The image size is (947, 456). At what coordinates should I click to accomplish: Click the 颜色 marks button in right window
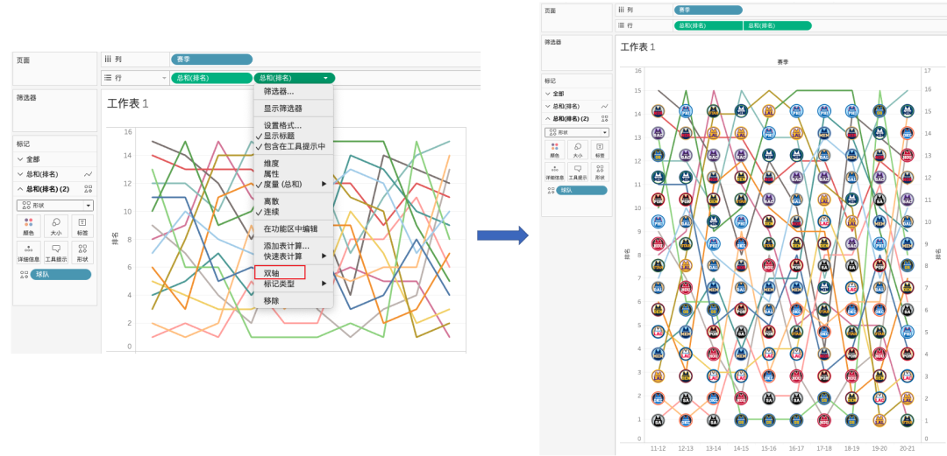tap(554, 150)
